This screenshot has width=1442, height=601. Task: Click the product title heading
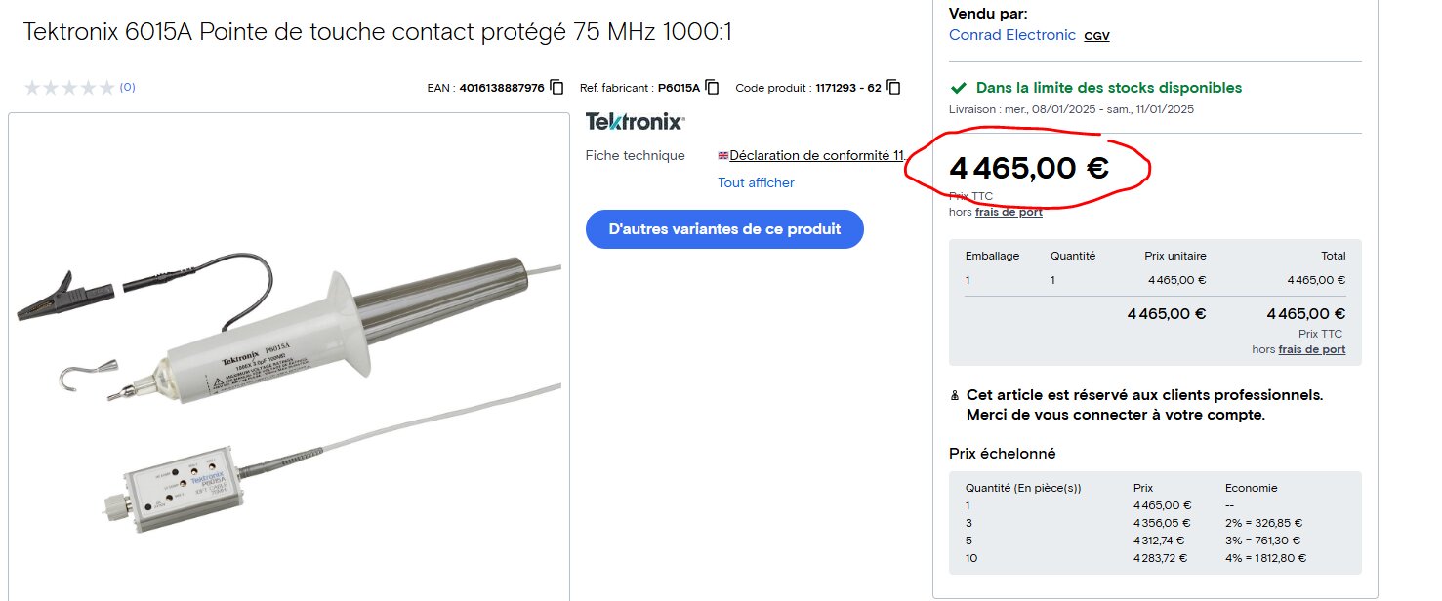pos(377,32)
